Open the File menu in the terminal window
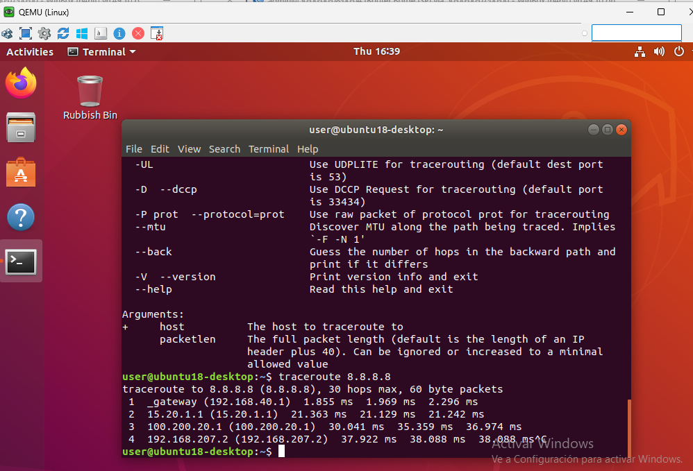This screenshot has width=693, height=471. [x=133, y=148]
